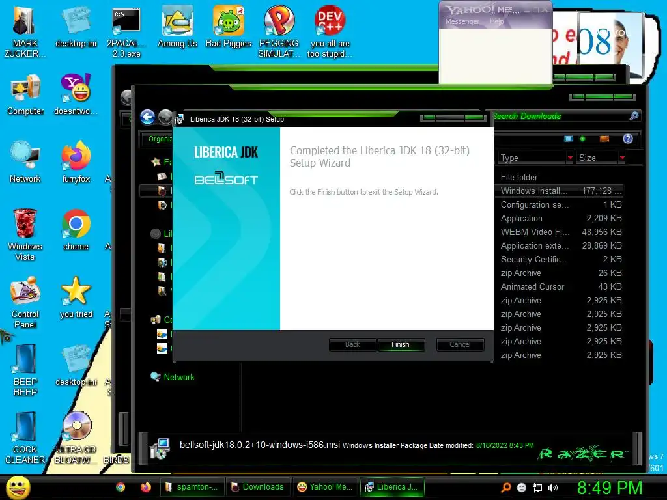Open ULTRA CD BLOATW disc icon
Image resolution: width=667 pixels, height=500 pixels.
click(76, 438)
